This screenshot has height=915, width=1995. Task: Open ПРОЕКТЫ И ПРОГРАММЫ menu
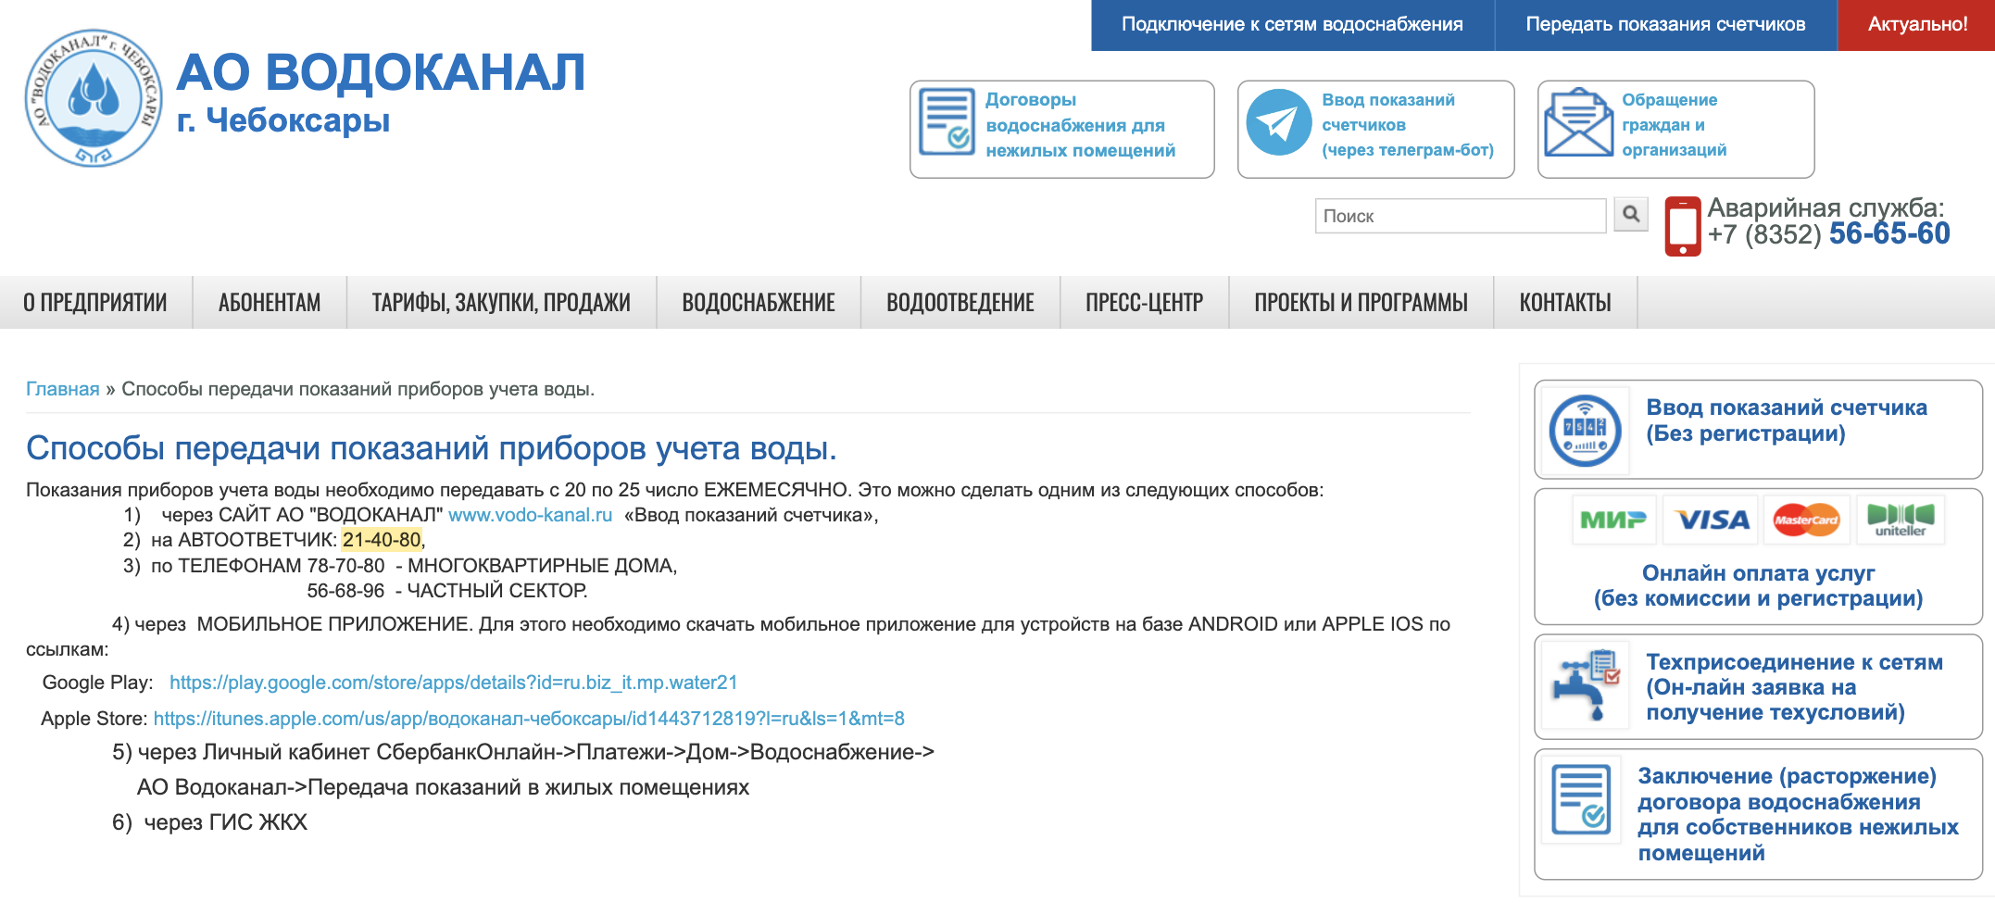[x=1361, y=303]
